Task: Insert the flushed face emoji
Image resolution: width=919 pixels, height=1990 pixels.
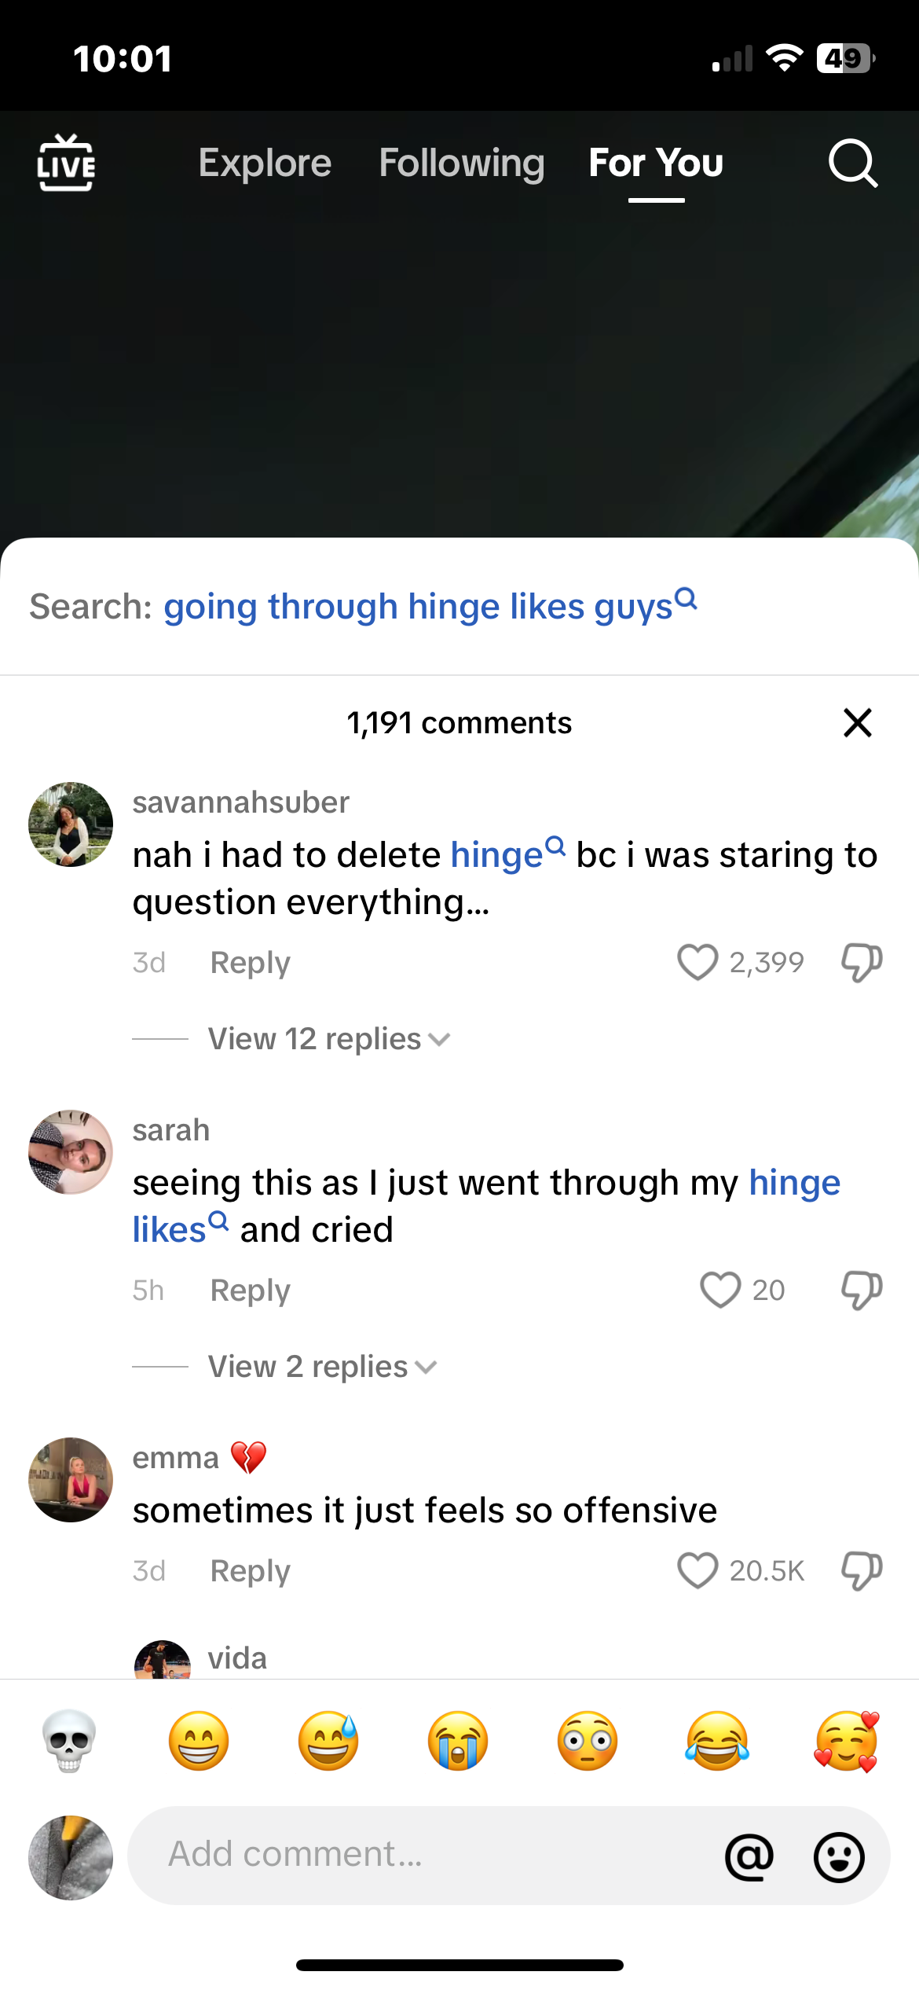Action: pyautogui.click(x=588, y=1740)
